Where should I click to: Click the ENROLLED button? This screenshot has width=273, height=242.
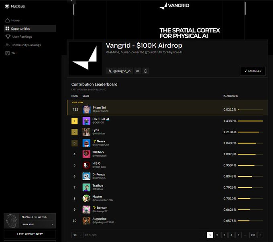click(x=253, y=71)
